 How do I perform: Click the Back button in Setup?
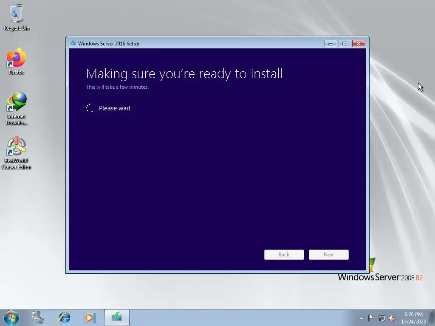(284, 255)
